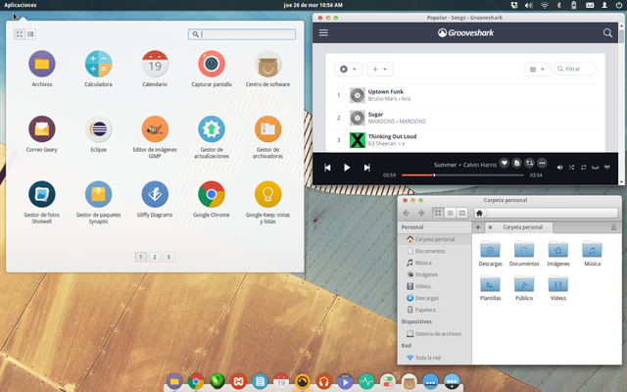The height and width of the screenshot is (392, 627).
Task: Switch launcher to grid view
Action: tap(20, 34)
